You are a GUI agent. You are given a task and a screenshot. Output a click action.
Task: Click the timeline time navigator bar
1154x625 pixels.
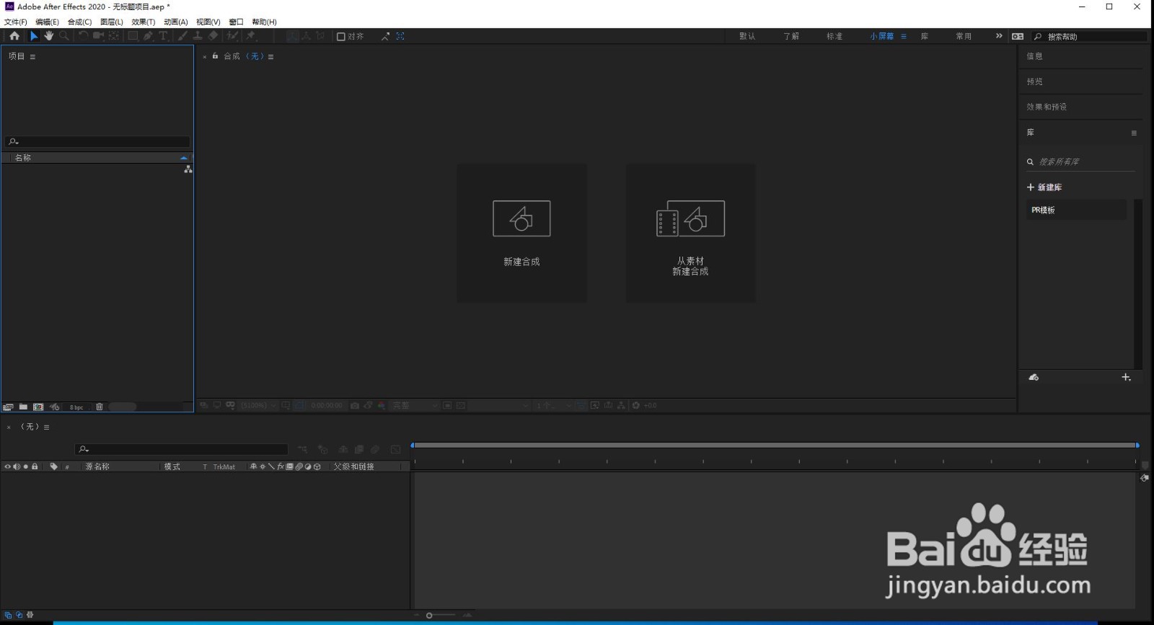775,446
